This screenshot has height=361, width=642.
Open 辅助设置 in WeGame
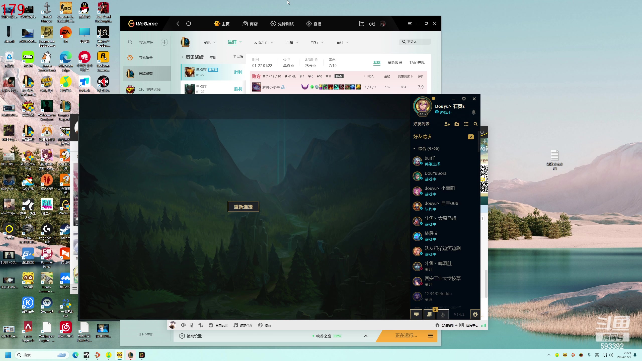tap(191, 336)
